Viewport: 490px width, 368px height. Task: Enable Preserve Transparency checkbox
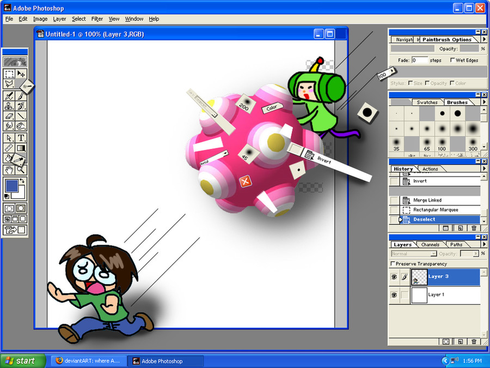coord(393,263)
